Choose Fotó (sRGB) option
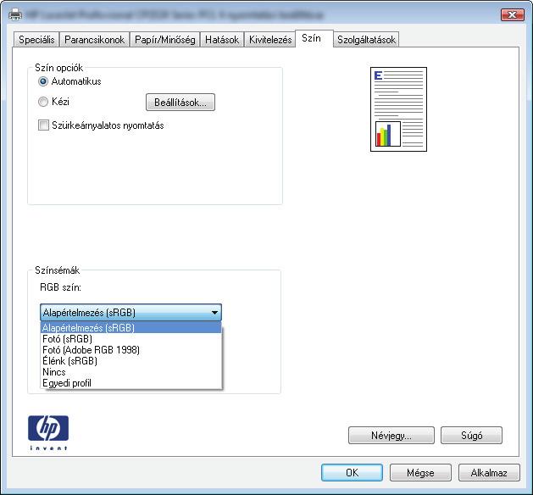The image size is (533, 495). (130, 339)
